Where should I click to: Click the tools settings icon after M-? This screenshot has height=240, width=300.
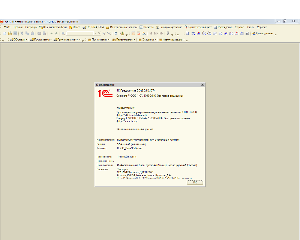click(x=168, y=33)
